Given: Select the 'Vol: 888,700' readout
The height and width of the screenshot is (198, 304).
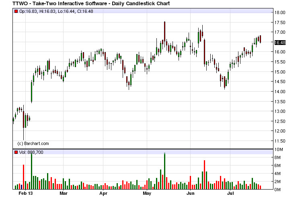Looking at the screenshot, I should tap(31, 152).
